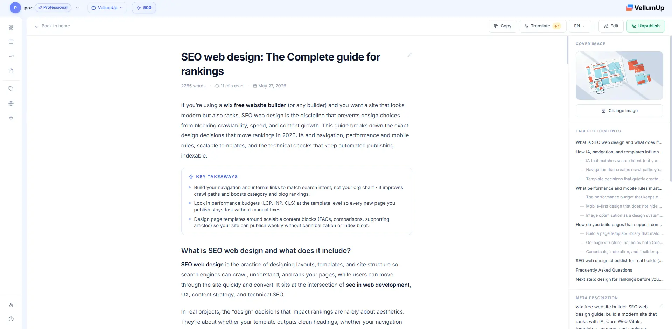Click the pencil icon beside the meta description
The image size is (672, 329).
661,306
